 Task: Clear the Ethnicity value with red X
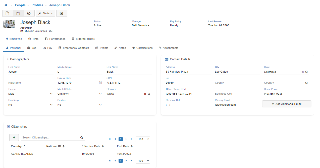coord(145,94)
